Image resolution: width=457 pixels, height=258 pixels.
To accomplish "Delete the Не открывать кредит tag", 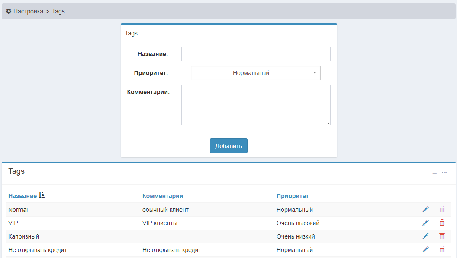I will 442,249.
